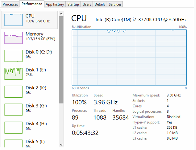Click the CPU model name text
Screen dimensions: 196x150
click(x=141, y=19)
